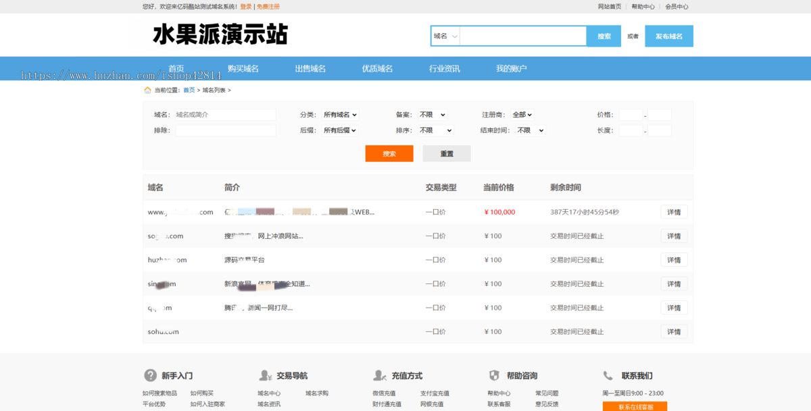Open 详情 for the 新浪 row
The image size is (811, 411).
coord(674,283)
